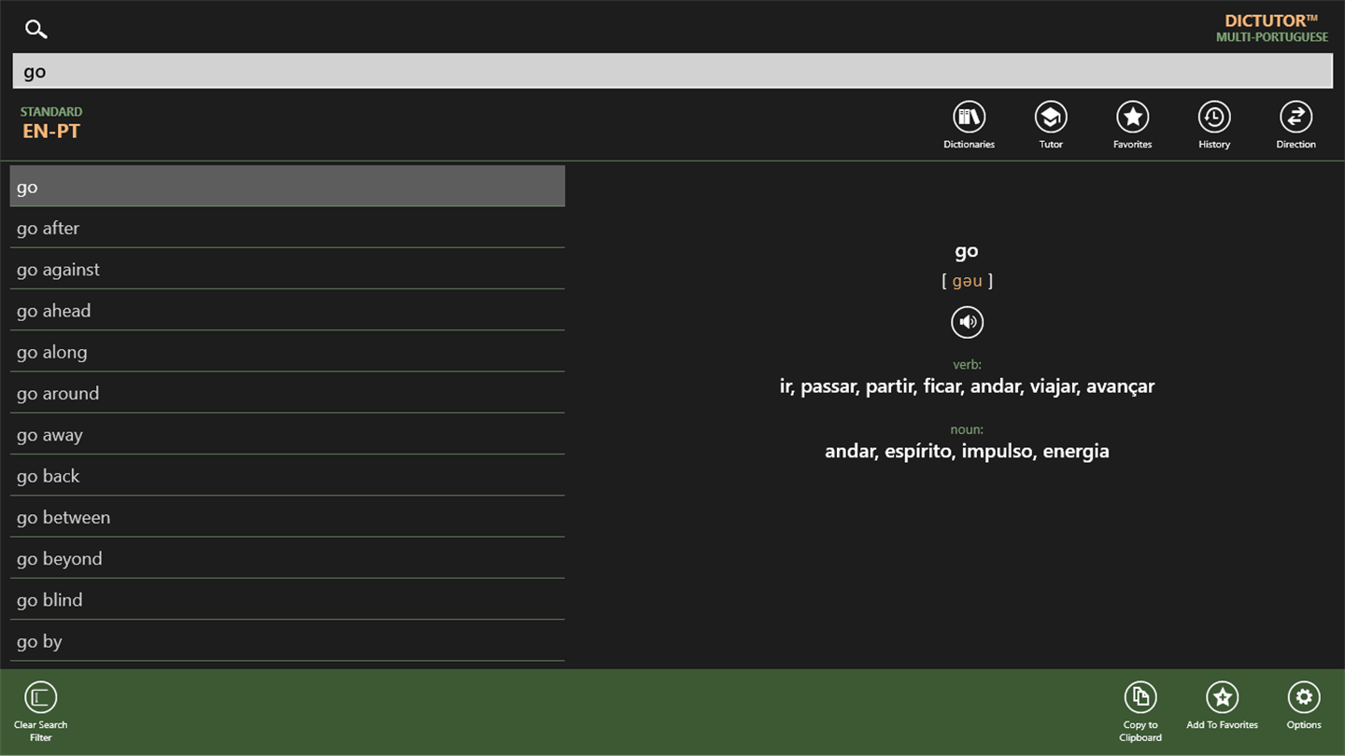The image size is (1345, 756).
Task: Select 'go away' in the word list
Action: (288, 434)
